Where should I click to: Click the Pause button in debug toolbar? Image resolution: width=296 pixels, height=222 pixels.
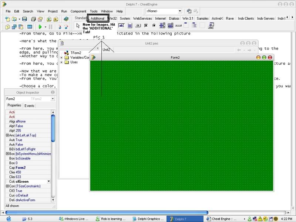click(x=51, y=27)
